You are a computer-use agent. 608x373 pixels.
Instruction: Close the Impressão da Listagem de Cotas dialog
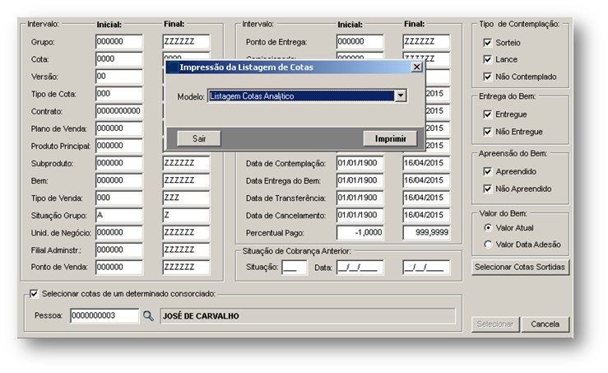click(416, 67)
